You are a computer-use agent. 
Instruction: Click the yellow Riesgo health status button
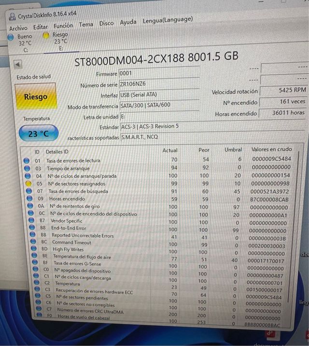[x=36, y=96]
